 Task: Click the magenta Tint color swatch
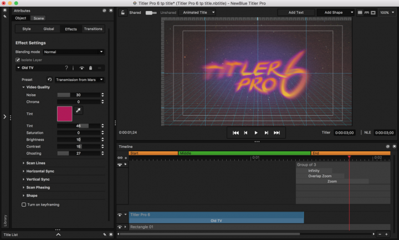coord(65,114)
